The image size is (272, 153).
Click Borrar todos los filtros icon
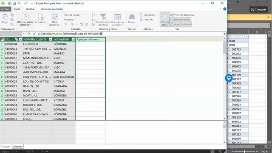point(103,17)
